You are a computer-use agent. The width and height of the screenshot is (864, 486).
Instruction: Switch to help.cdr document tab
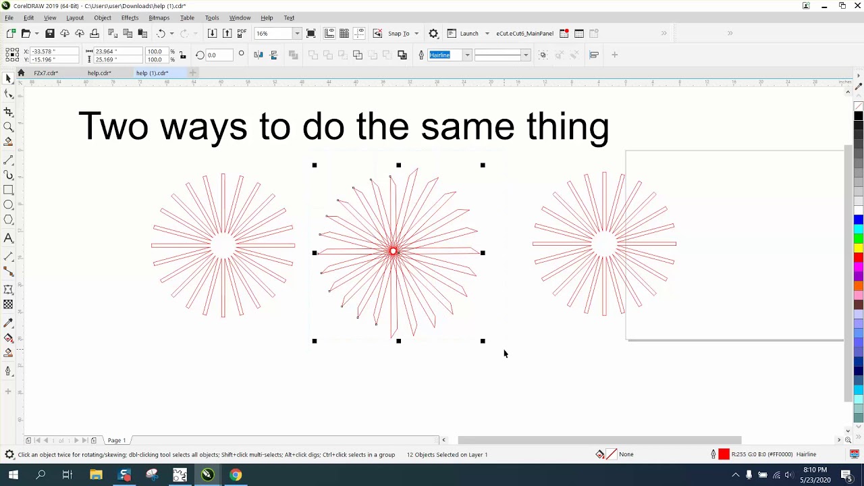(99, 73)
